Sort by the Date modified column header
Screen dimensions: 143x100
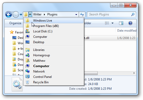[x=127, y=31]
